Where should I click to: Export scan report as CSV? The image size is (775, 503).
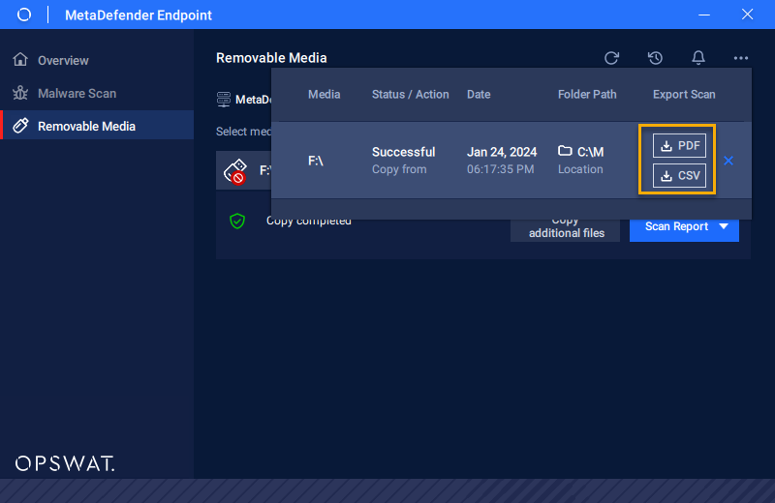[680, 175]
